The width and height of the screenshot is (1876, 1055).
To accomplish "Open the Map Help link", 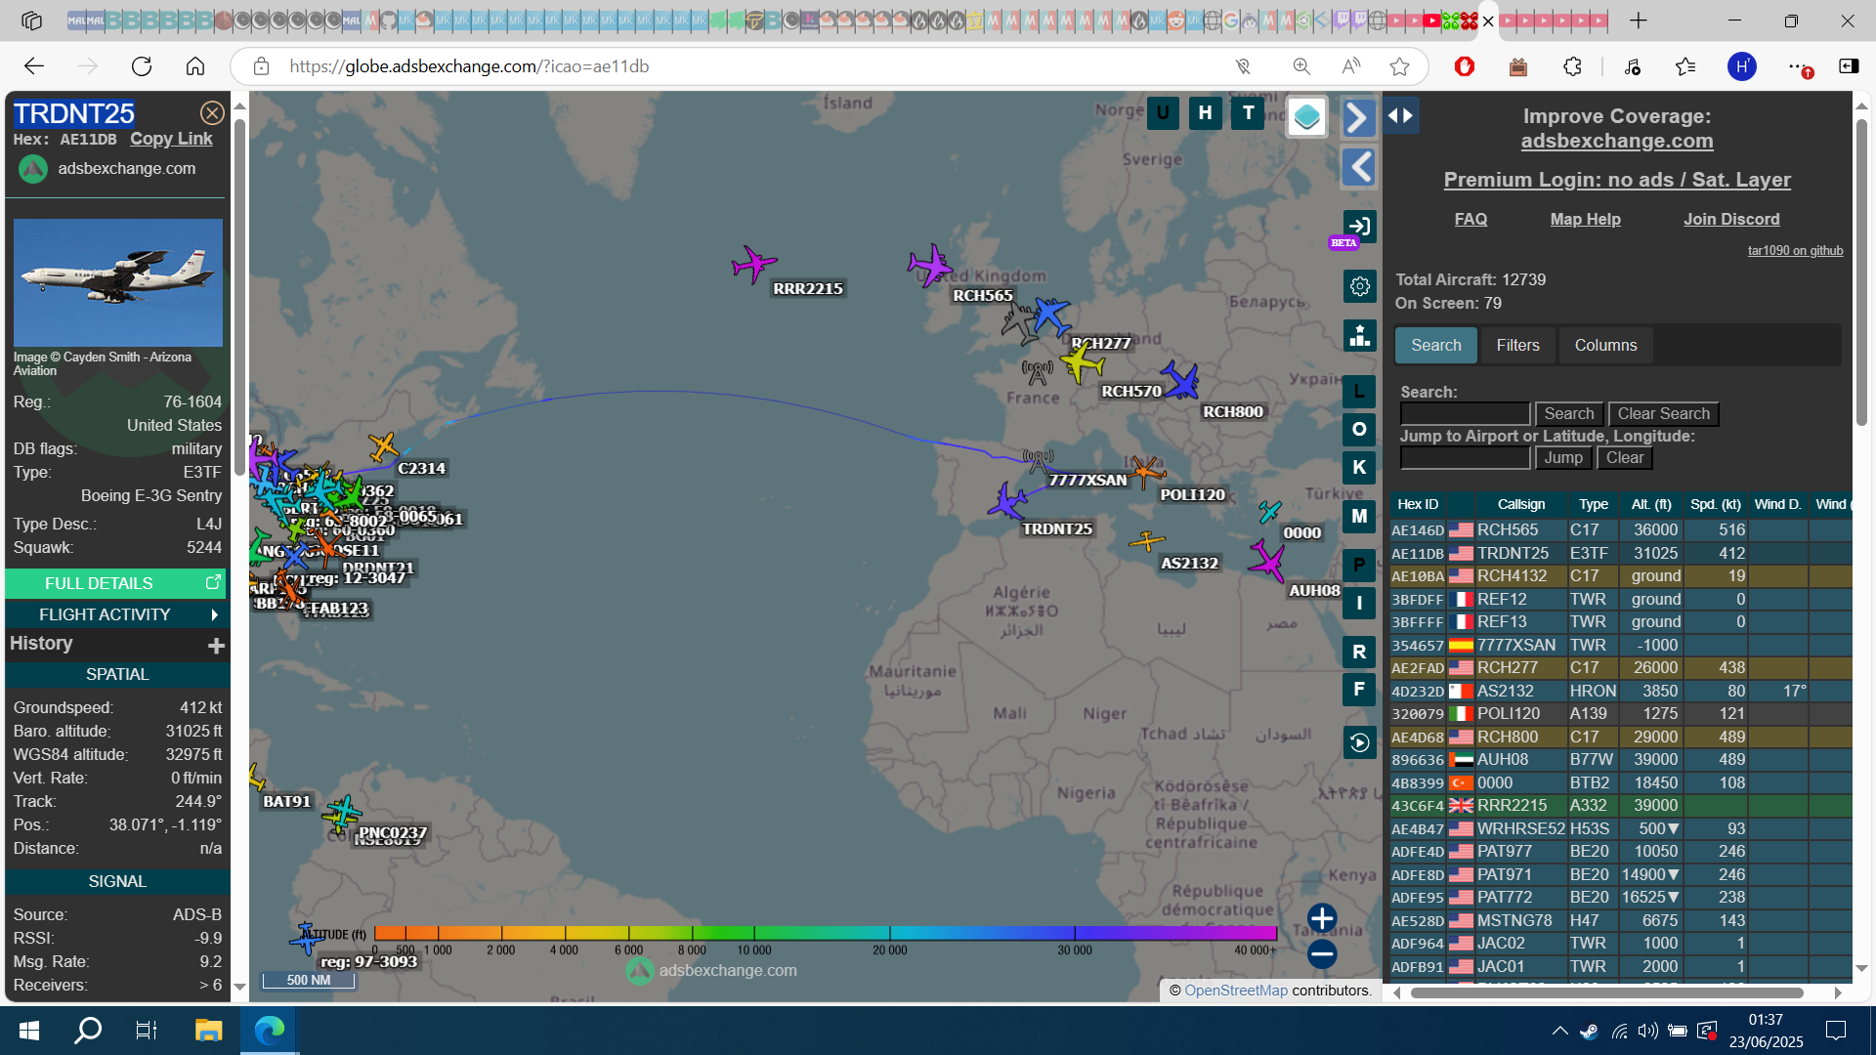I will 1585,220.
